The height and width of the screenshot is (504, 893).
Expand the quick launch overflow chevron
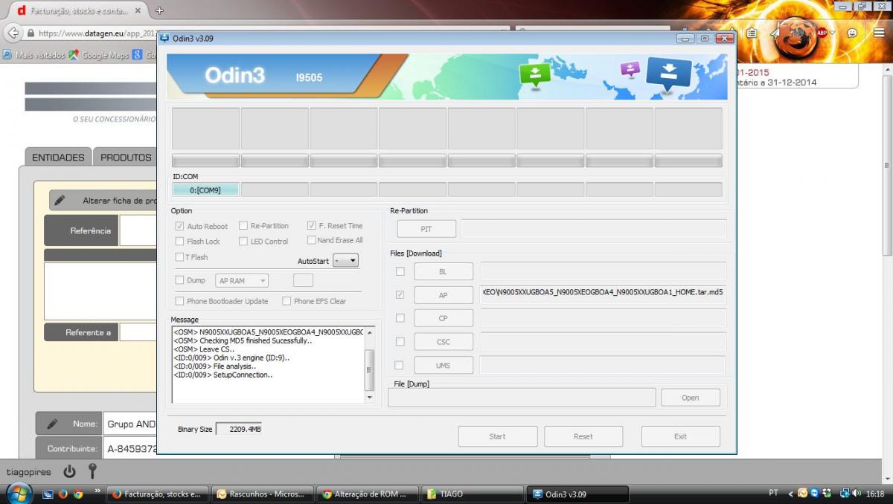(x=97, y=491)
